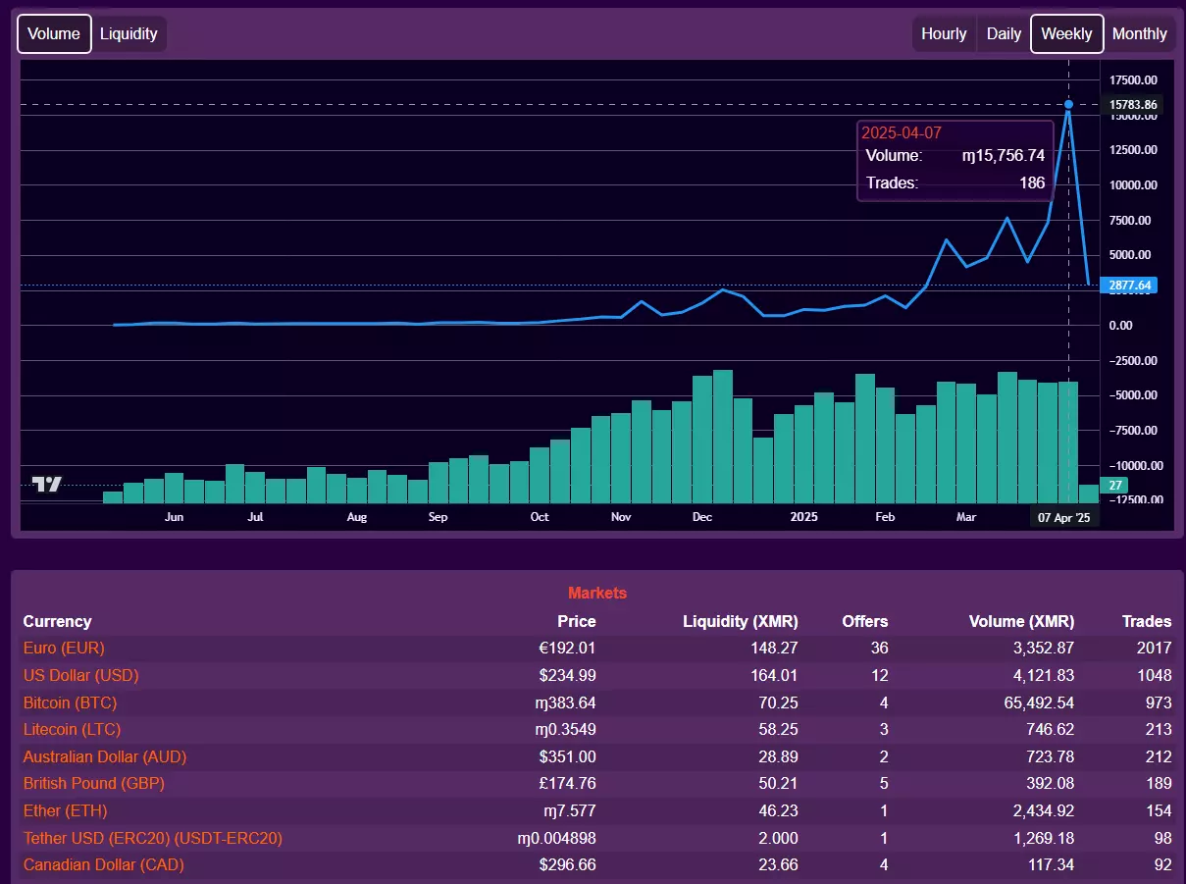Image resolution: width=1186 pixels, height=884 pixels.
Task: Switch chart to Volume view
Action: click(54, 33)
